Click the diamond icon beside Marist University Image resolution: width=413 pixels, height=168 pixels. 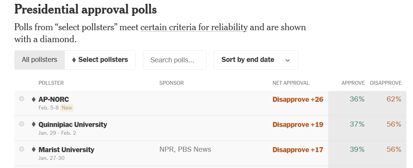point(34,150)
